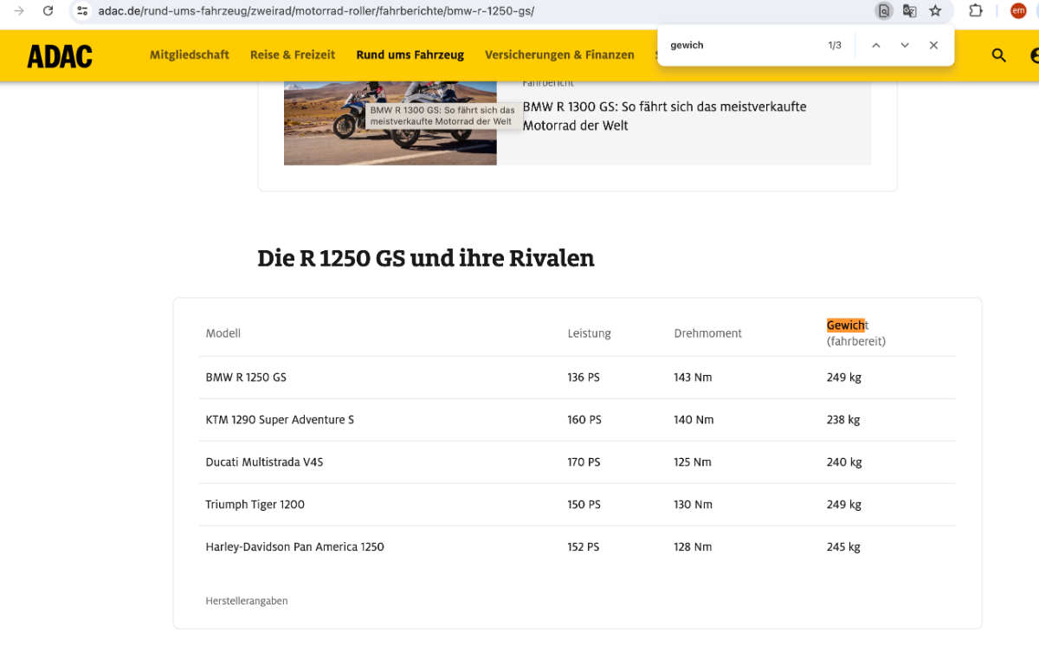1039x646 pixels.
Task: Bookmark this page with the star icon
Action: pos(935,11)
